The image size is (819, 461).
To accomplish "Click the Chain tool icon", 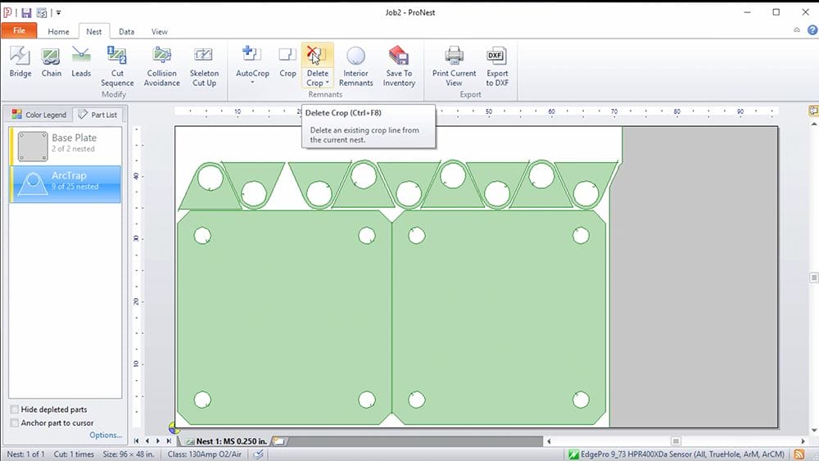I will tap(52, 62).
